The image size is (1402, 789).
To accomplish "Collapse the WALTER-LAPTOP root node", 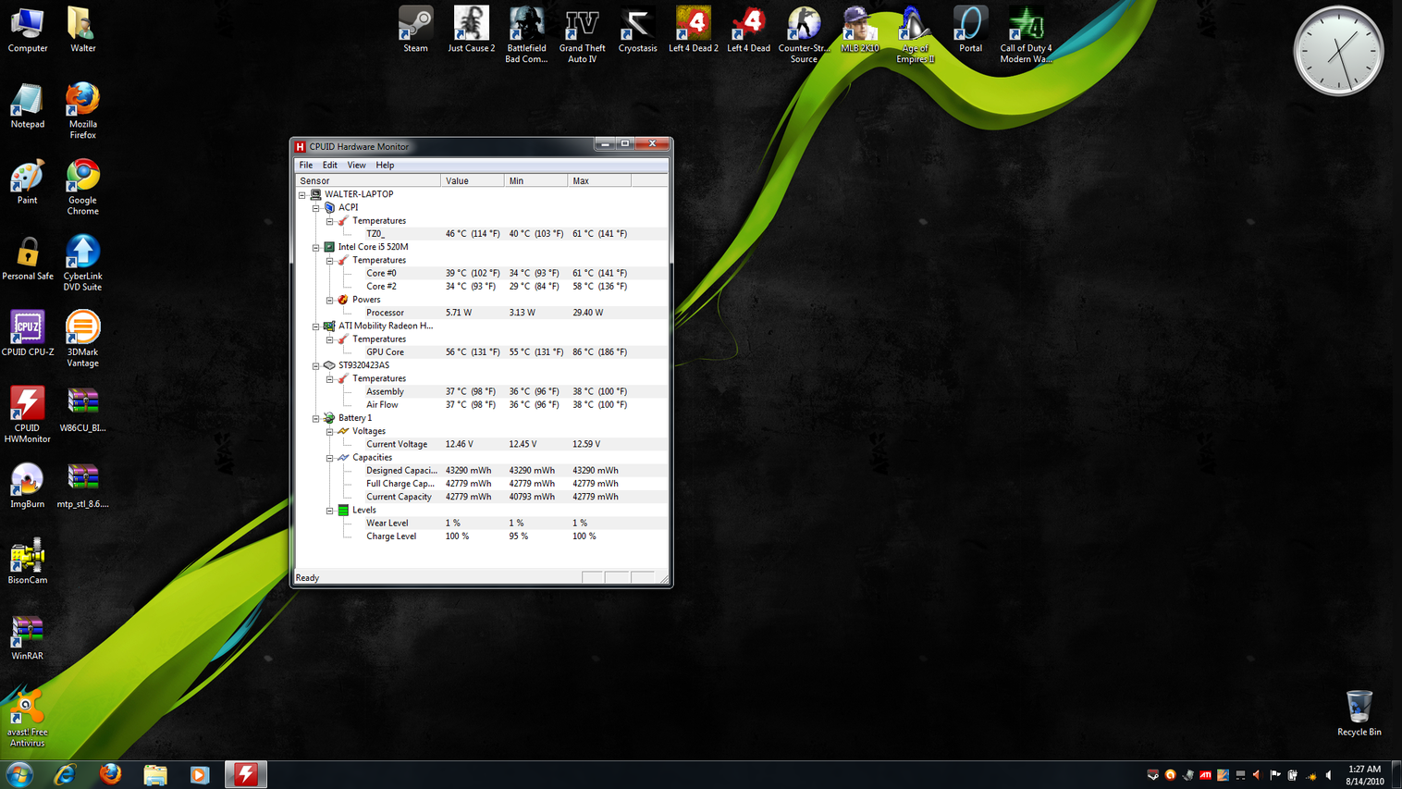I will point(302,195).
